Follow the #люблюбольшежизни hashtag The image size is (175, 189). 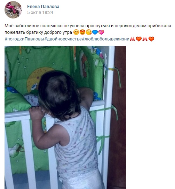[x=106, y=39]
